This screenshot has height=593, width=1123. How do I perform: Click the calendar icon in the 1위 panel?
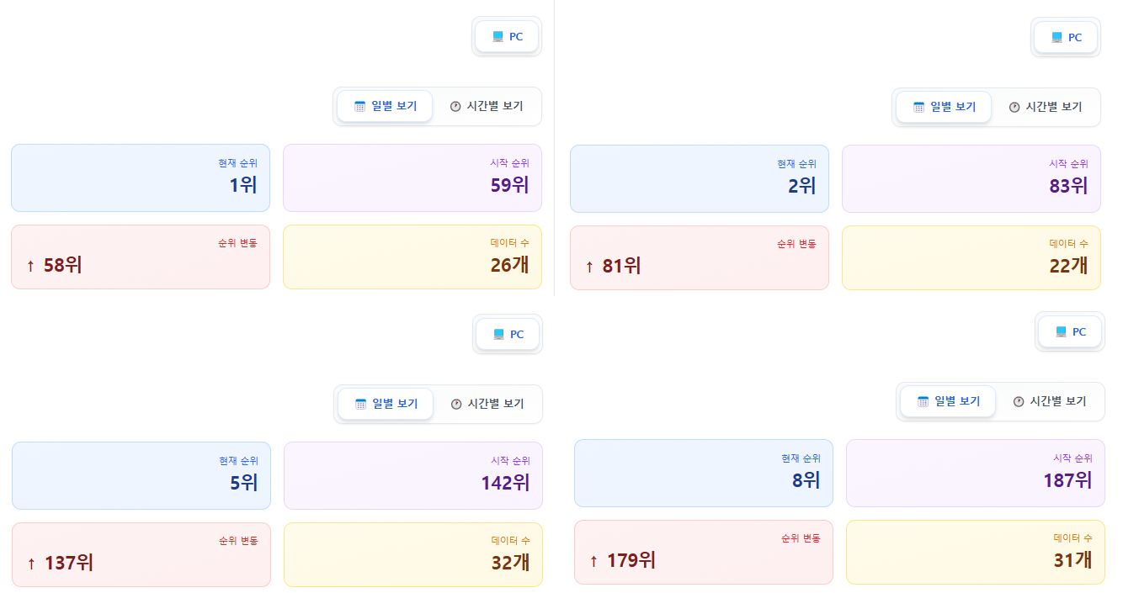coord(360,107)
